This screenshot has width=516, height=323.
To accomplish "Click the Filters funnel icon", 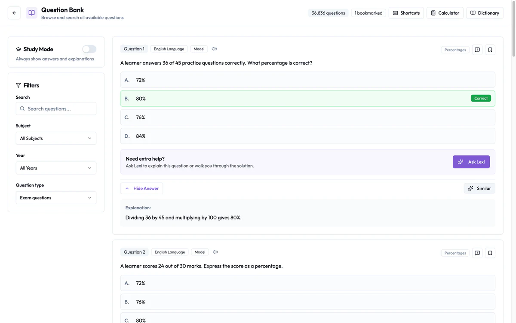I will [18, 85].
